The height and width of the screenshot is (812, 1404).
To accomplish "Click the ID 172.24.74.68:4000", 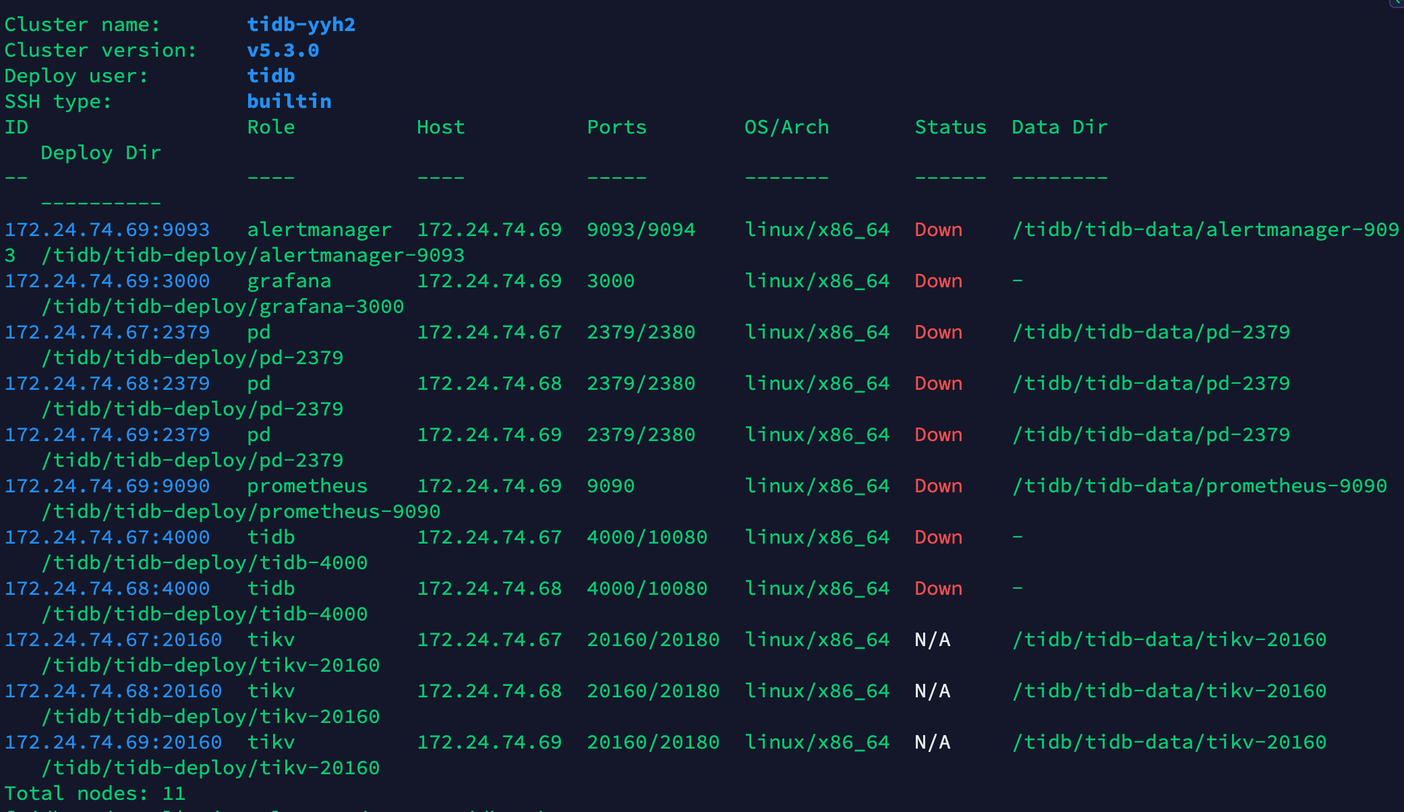I will 107,589.
